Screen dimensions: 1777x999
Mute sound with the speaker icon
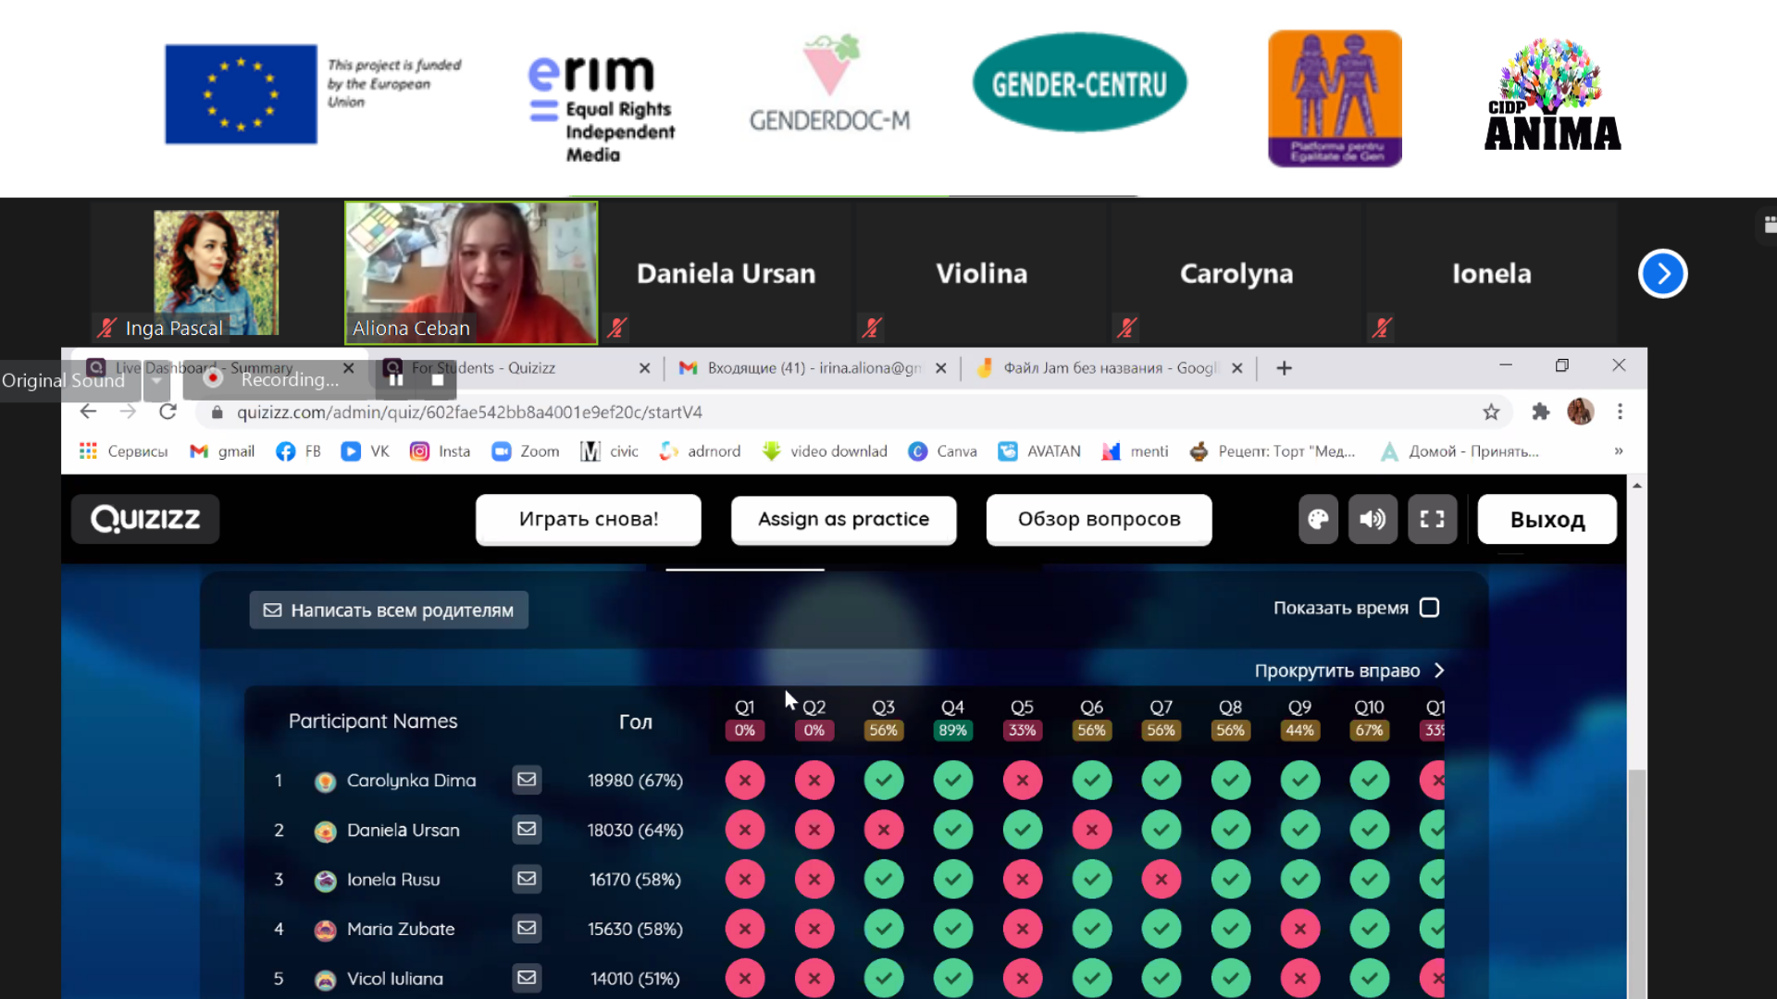(x=1373, y=519)
